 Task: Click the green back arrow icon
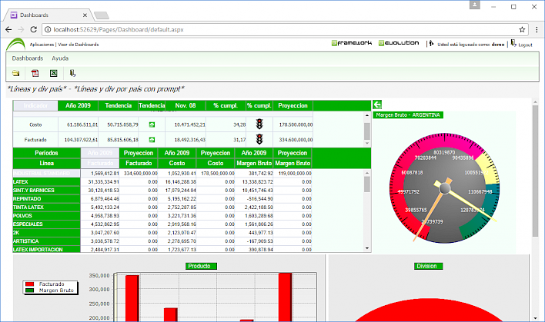coord(377,105)
